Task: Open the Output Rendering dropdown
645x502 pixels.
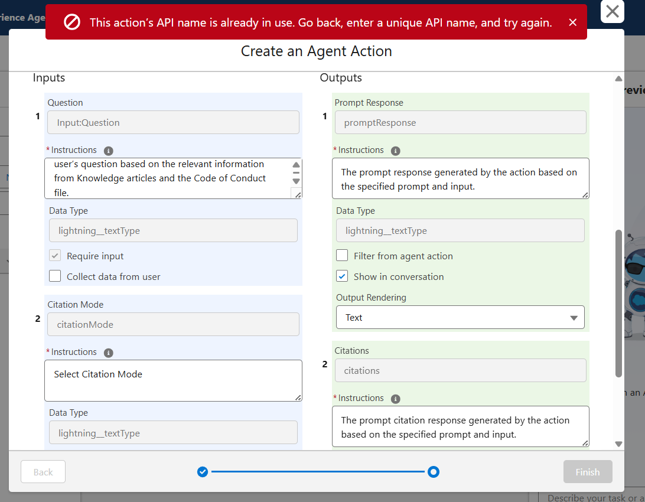Action: [x=460, y=317]
